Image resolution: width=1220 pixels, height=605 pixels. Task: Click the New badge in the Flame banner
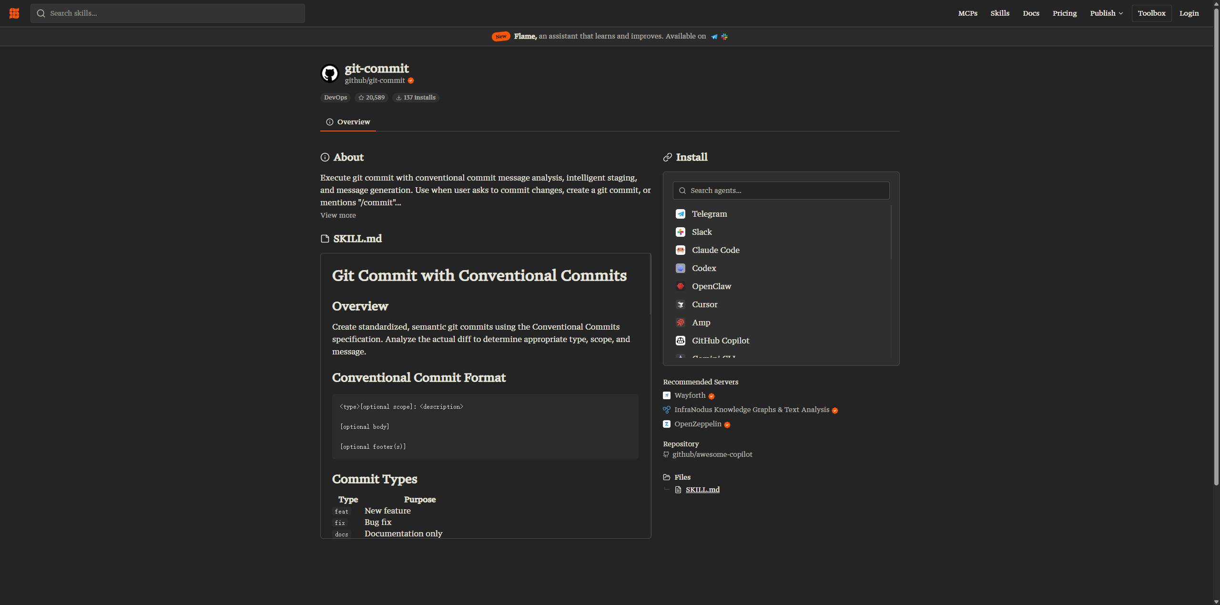click(501, 37)
